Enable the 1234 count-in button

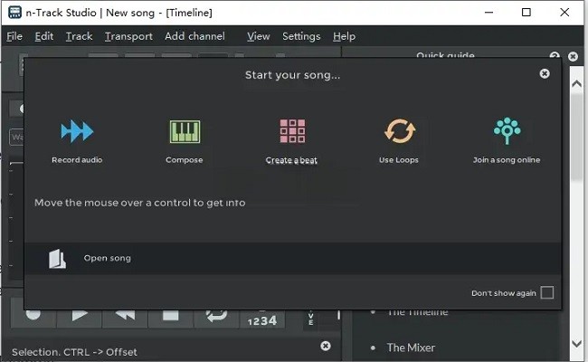pyautogui.click(x=261, y=319)
